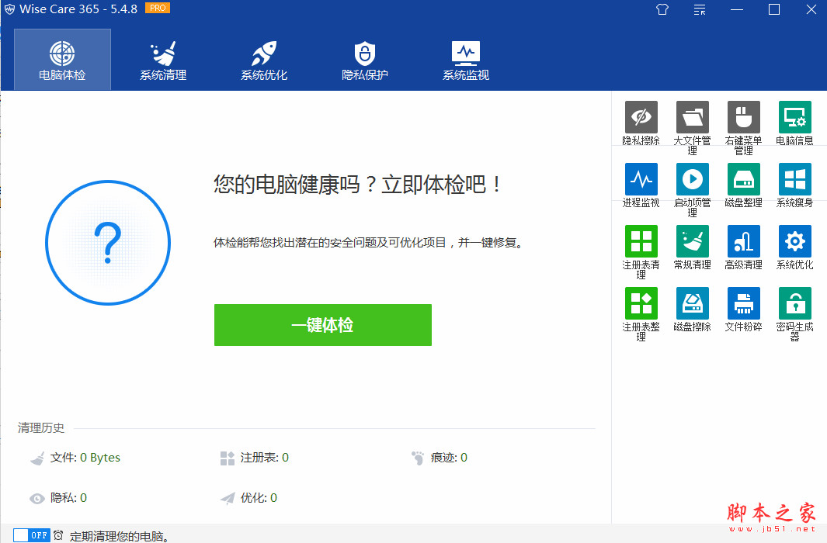
Task: Click the alarm clock schedule icon
Action: point(58,535)
